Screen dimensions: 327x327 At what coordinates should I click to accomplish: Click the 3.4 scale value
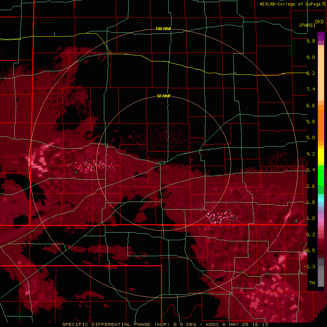pyautogui.click(x=311, y=170)
